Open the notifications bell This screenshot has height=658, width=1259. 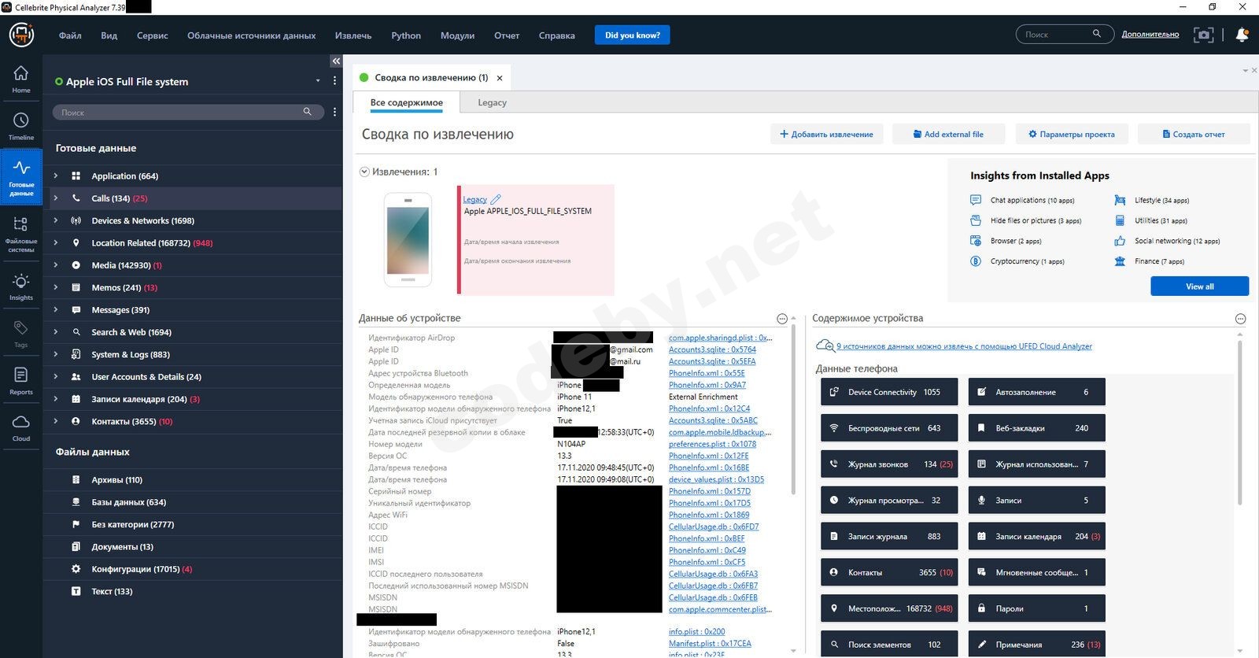tap(1242, 35)
